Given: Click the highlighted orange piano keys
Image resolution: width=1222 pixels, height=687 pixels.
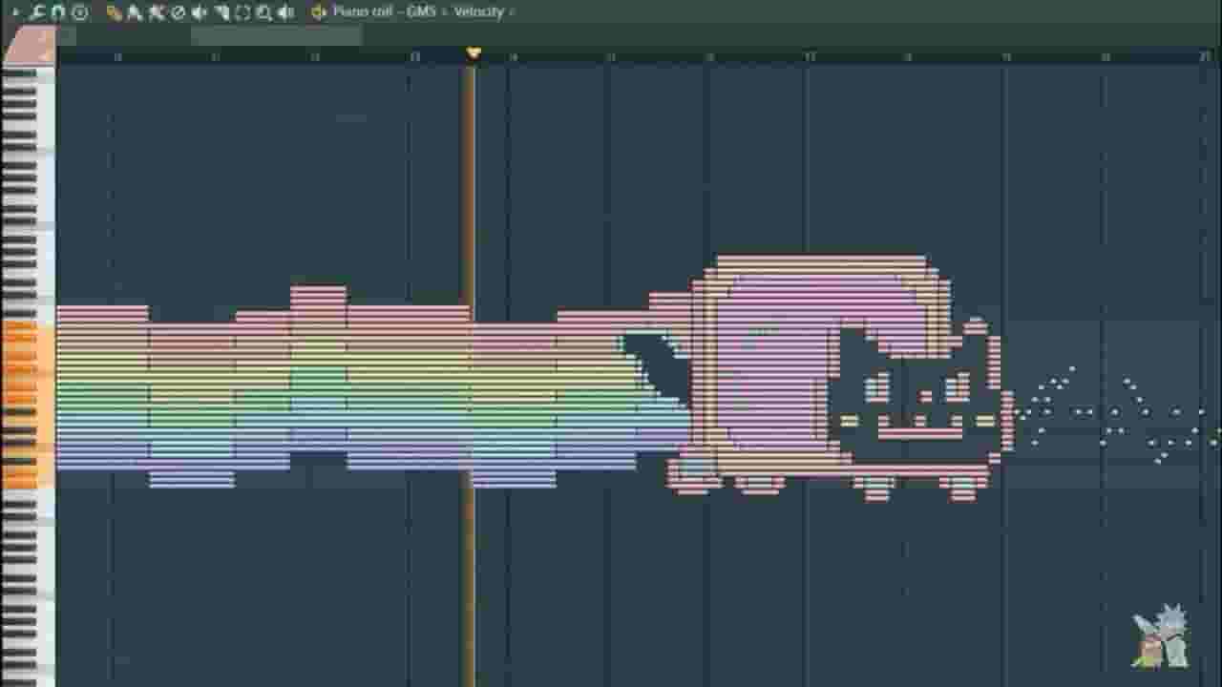Looking at the screenshot, I should [28, 406].
